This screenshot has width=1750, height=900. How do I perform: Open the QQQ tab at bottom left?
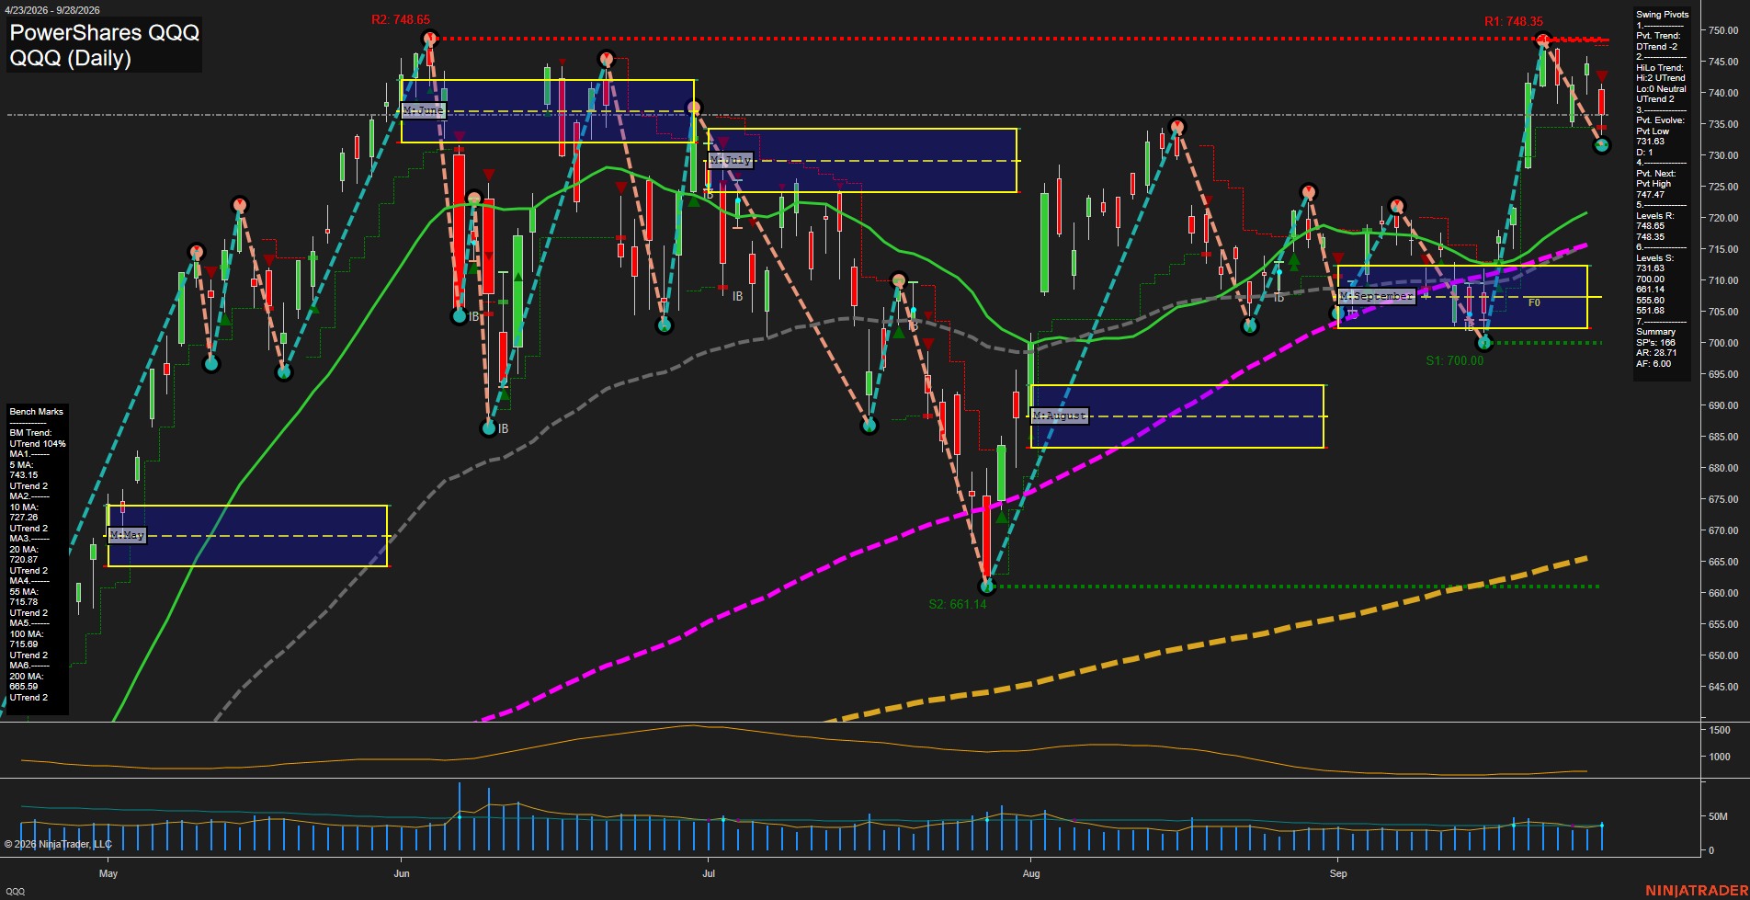[16, 891]
